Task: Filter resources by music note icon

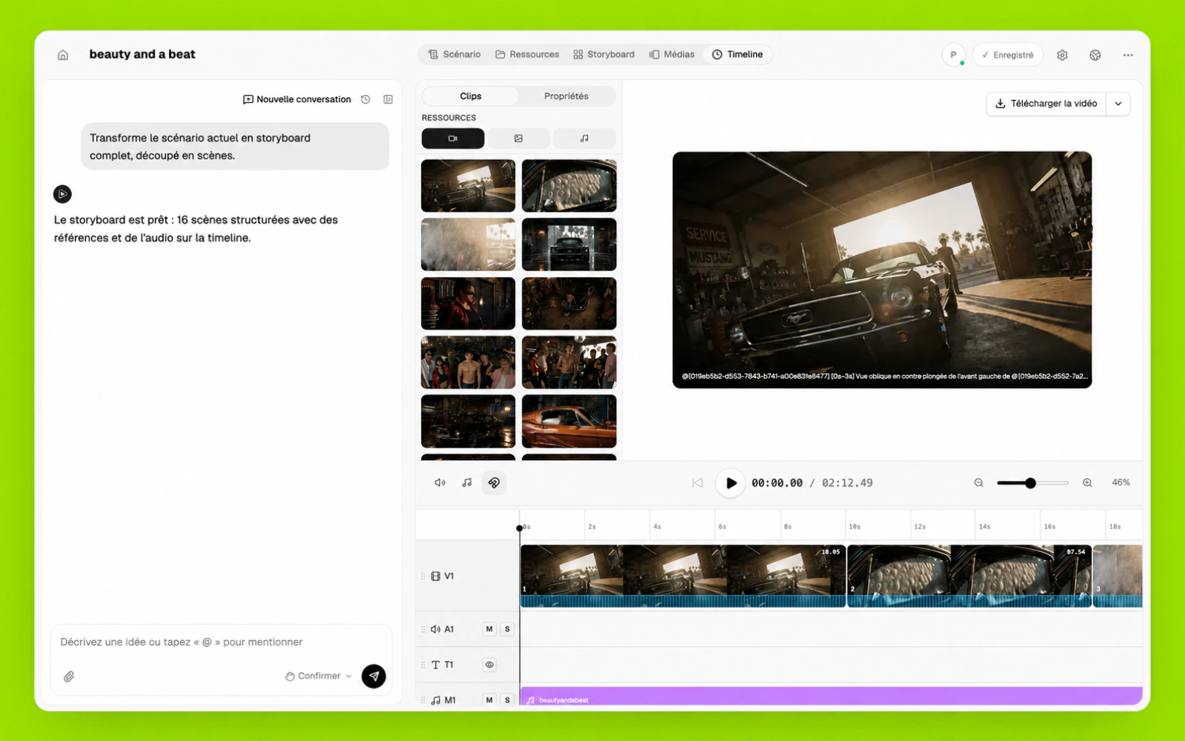Action: click(584, 139)
